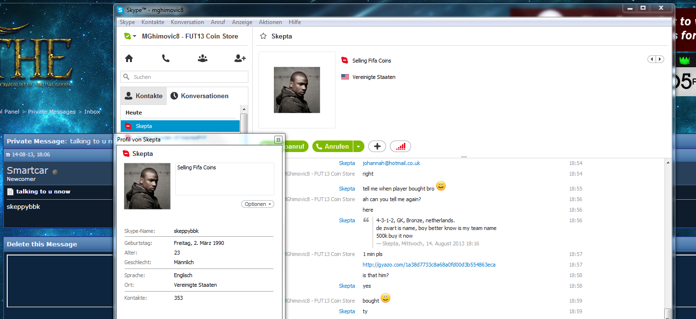Click the Skype name skeppybbk in profile

coord(186,231)
